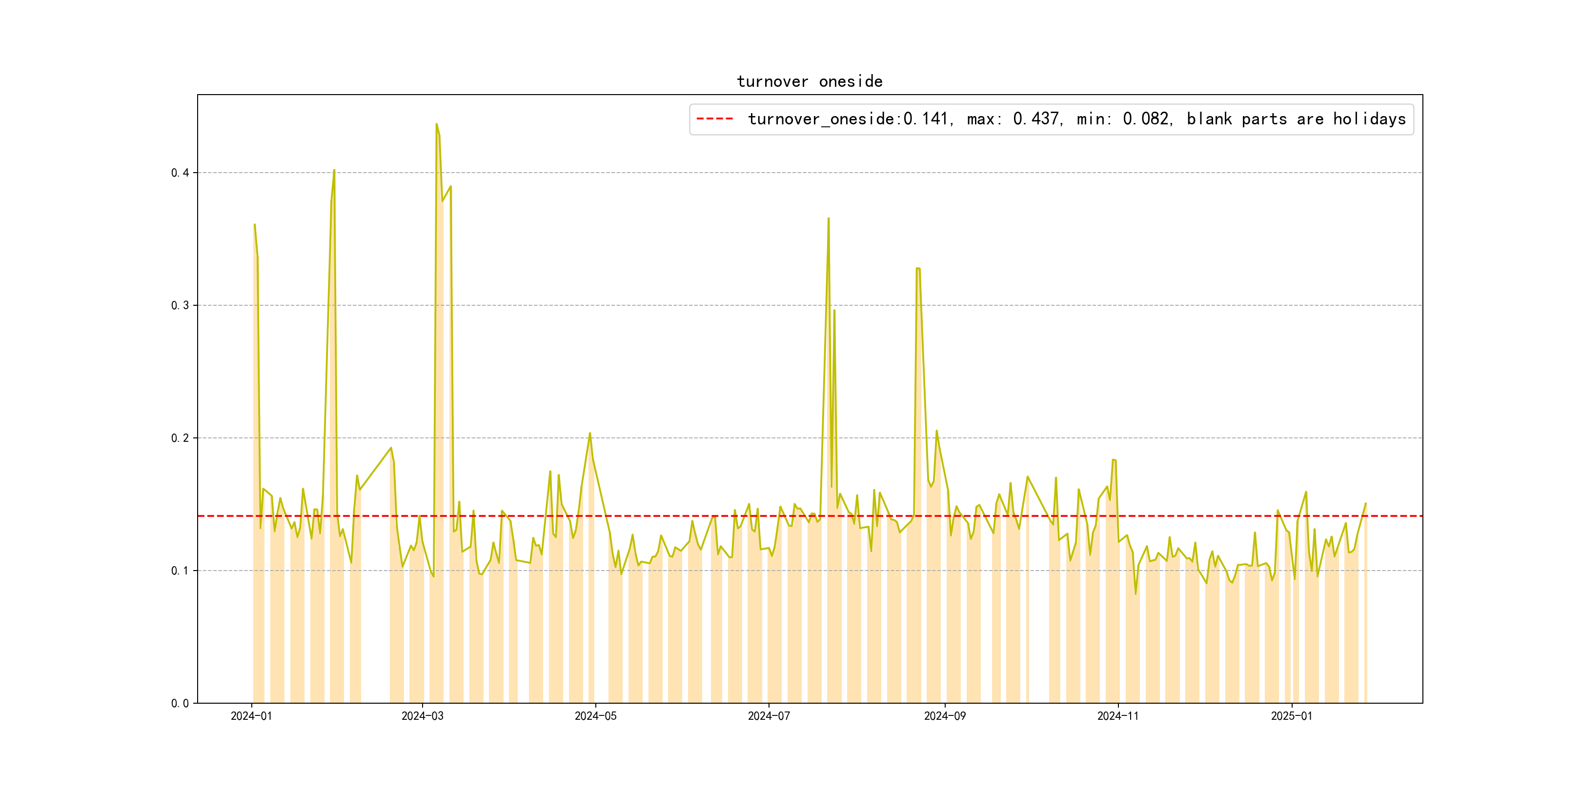Image resolution: width=1581 pixels, height=790 pixels.
Task: Click the highest peak in March 2024
Action: point(436,124)
